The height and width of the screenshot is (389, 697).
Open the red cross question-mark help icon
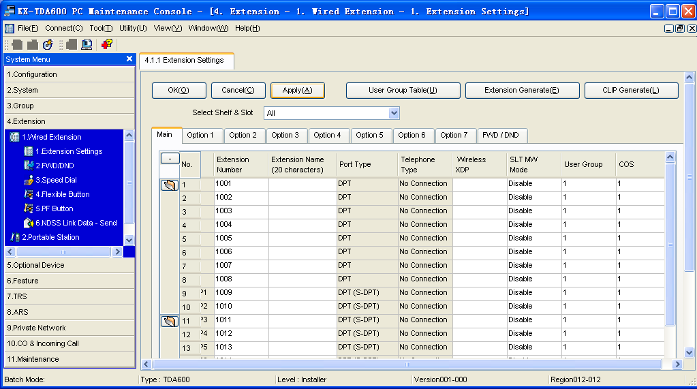(107, 44)
